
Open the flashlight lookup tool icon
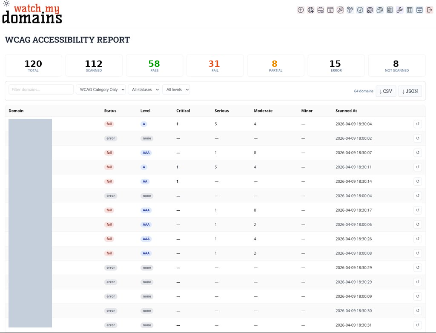[x=340, y=10]
